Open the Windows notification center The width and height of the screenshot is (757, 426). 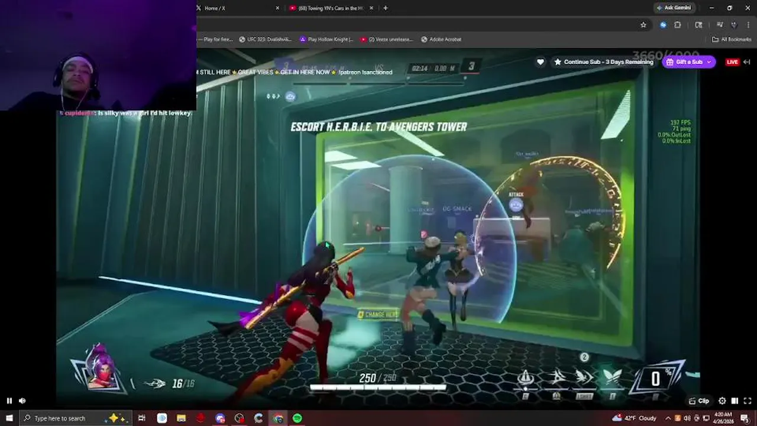click(x=744, y=418)
